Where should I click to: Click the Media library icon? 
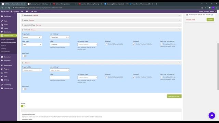pyautogui.click(x=2, y=25)
